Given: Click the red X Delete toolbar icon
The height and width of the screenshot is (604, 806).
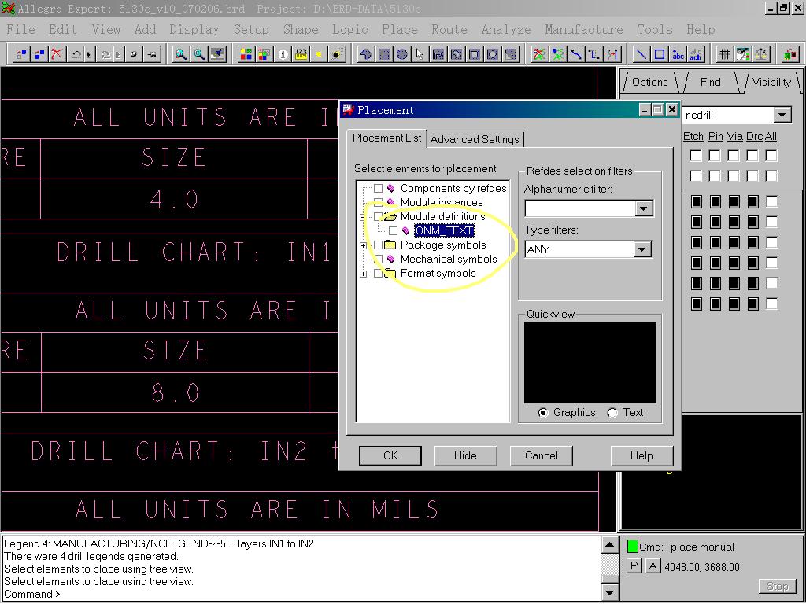Looking at the screenshot, I should (x=57, y=54).
